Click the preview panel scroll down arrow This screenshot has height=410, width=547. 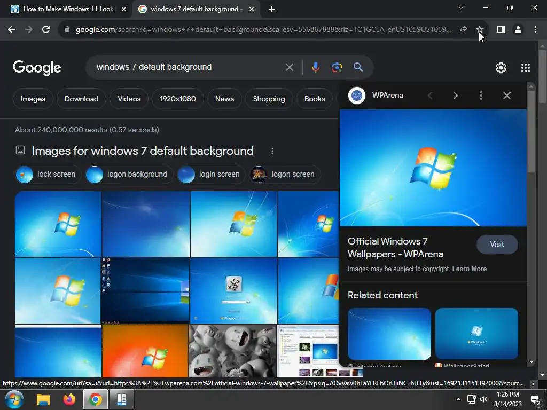click(531, 362)
